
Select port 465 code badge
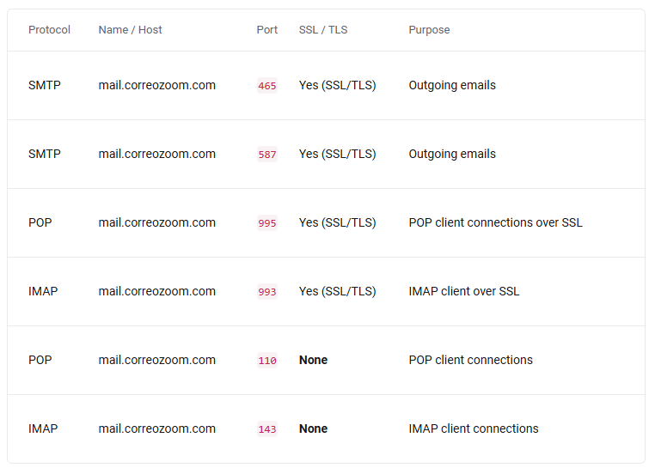tap(267, 86)
